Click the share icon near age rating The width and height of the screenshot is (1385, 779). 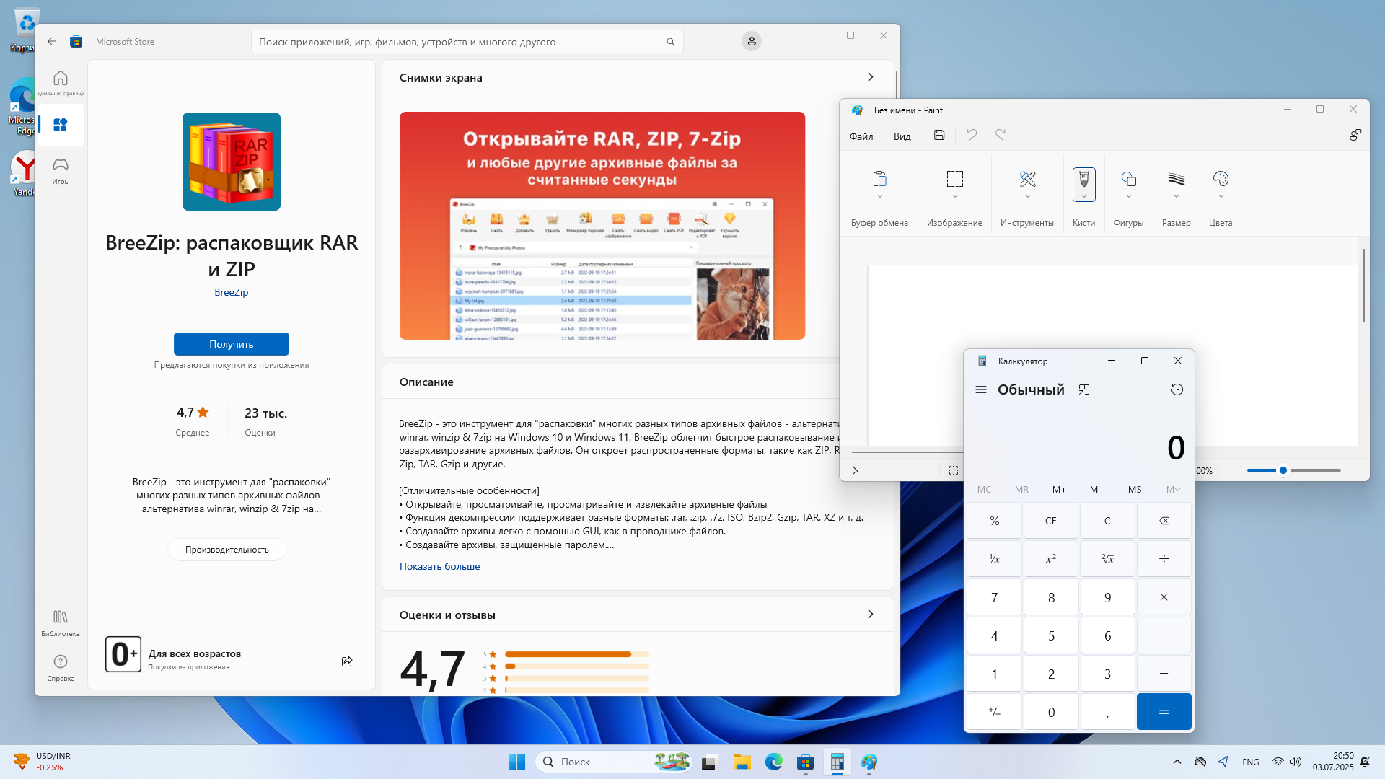click(x=347, y=661)
